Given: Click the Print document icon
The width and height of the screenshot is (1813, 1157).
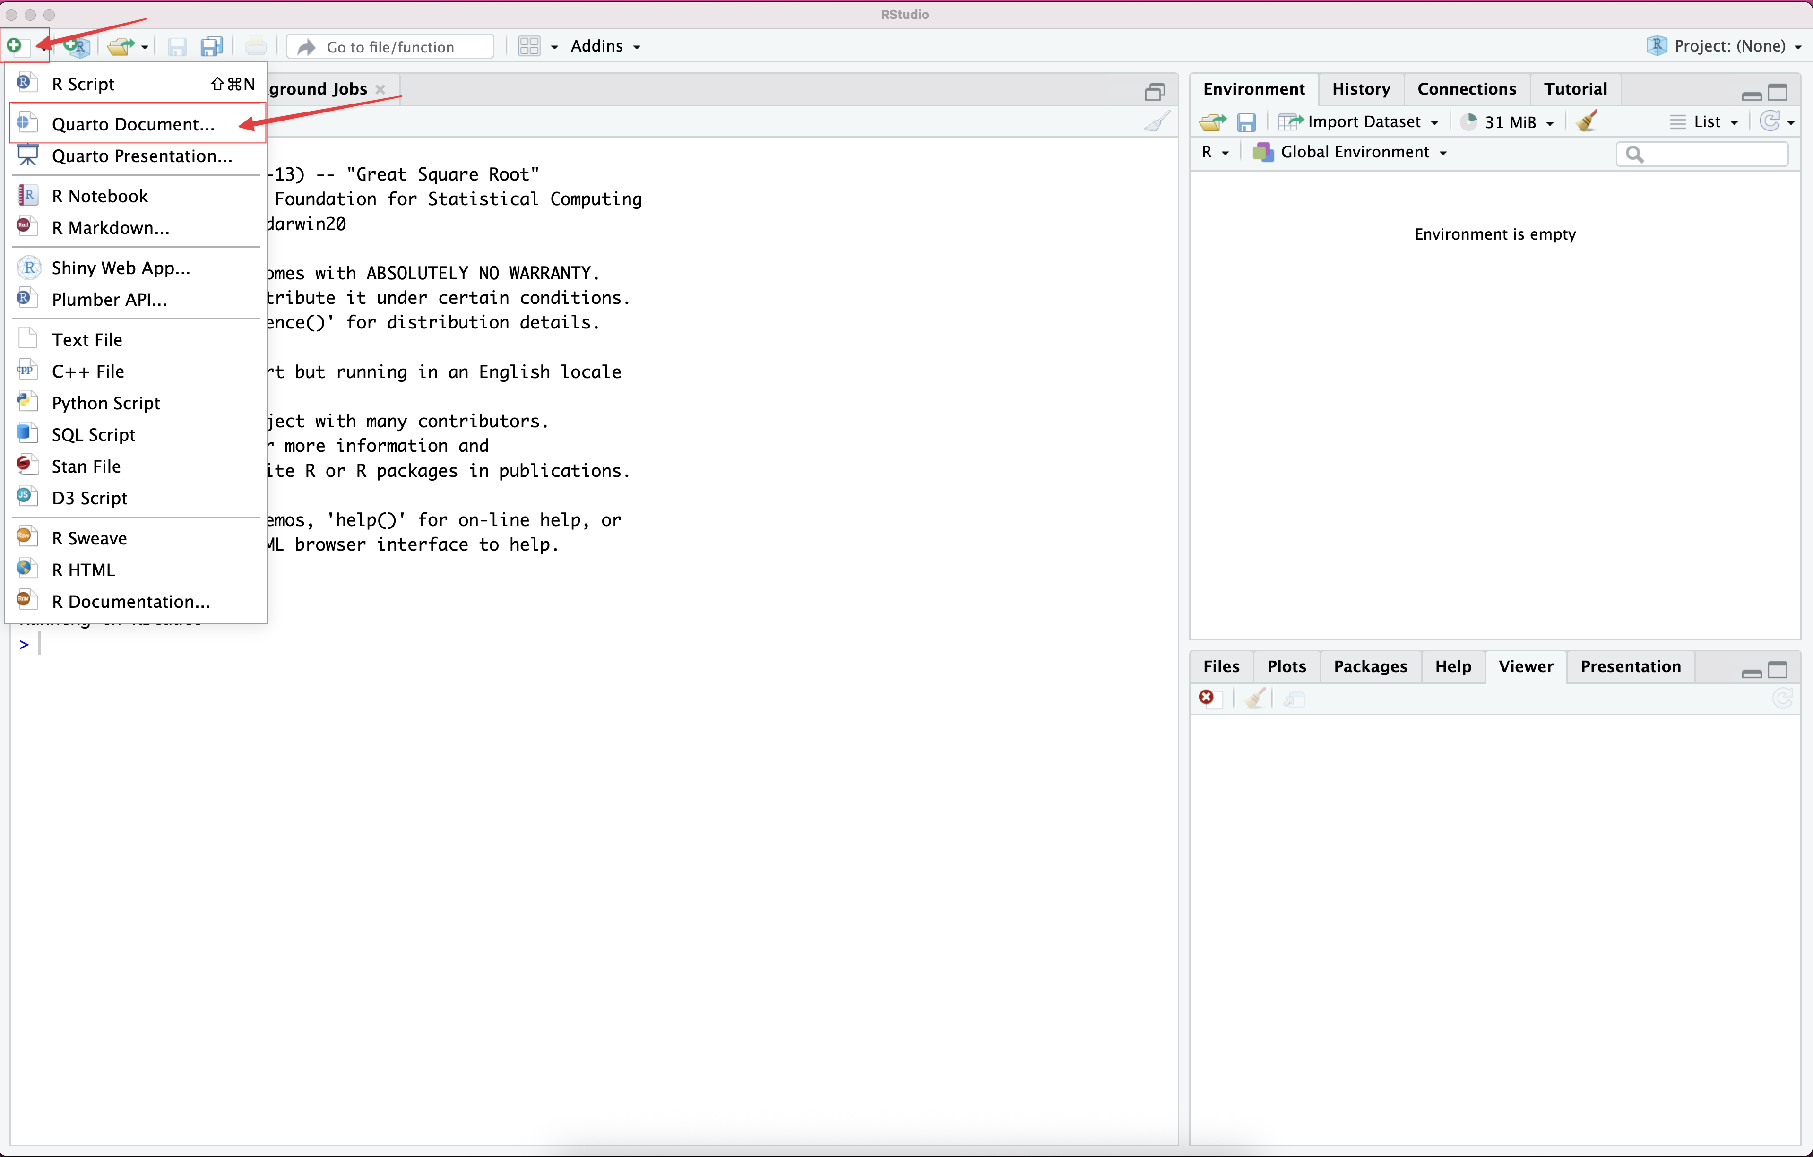Looking at the screenshot, I should tap(256, 47).
